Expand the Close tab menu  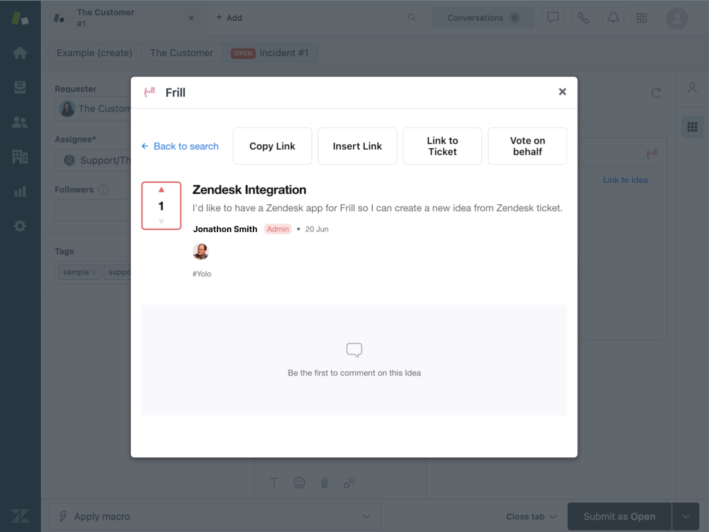coord(531,517)
